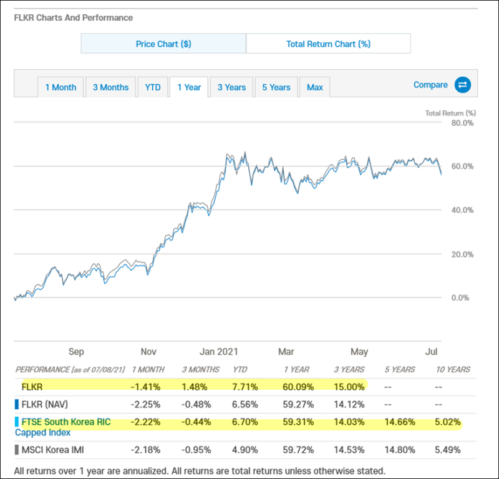Click the dark blue FLKR (NAV) color marker
The image size is (499, 479).
pos(17,404)
